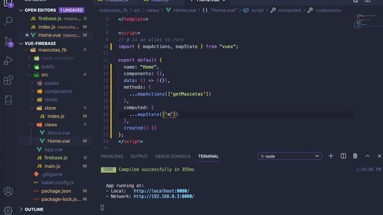This screenshot has width=383, height=215.
Task: Click src breadcrumb segment
Action: coord(137,10)
